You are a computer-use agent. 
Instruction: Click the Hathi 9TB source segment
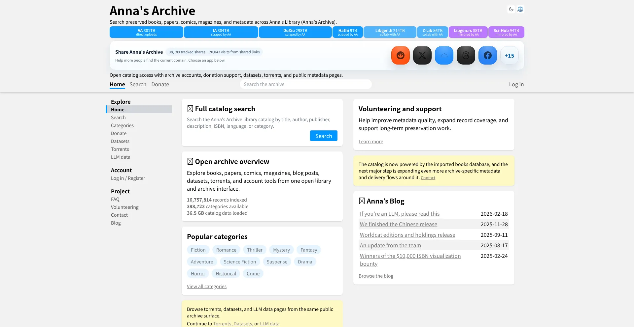tap(348, 32)
